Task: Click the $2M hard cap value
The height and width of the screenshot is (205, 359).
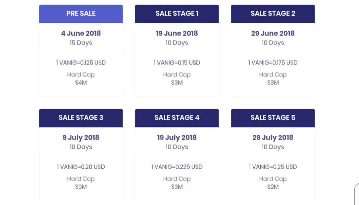Action: pos(273,187)
